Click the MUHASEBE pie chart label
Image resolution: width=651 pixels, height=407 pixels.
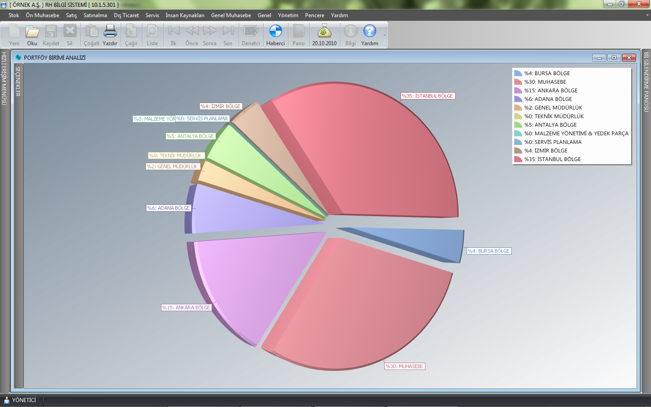(x=404, y=366)
